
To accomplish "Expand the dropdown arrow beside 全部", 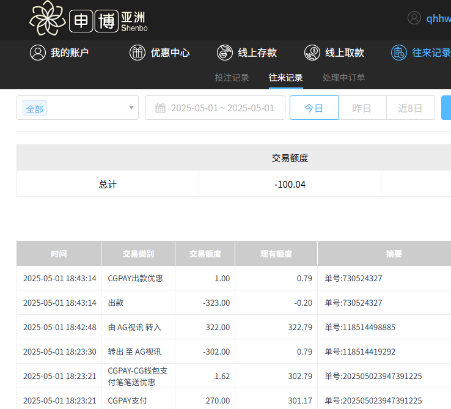I will [x=131, y=108].
